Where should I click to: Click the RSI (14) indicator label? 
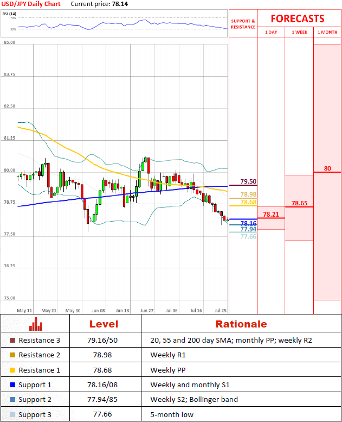(x=10, y=14)
